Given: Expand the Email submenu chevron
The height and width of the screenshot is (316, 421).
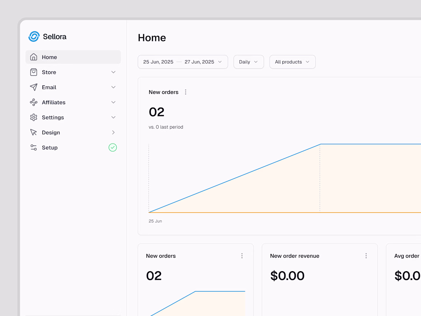Looking at the screenshot, I should tap(113, 87).
